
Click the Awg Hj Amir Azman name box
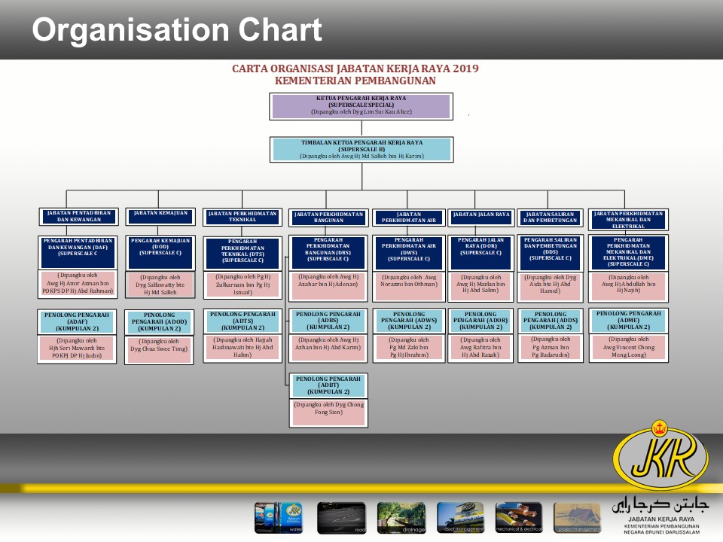[x=78, y=284]
